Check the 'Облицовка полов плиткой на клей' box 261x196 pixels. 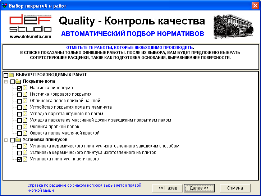click(20, 101)
